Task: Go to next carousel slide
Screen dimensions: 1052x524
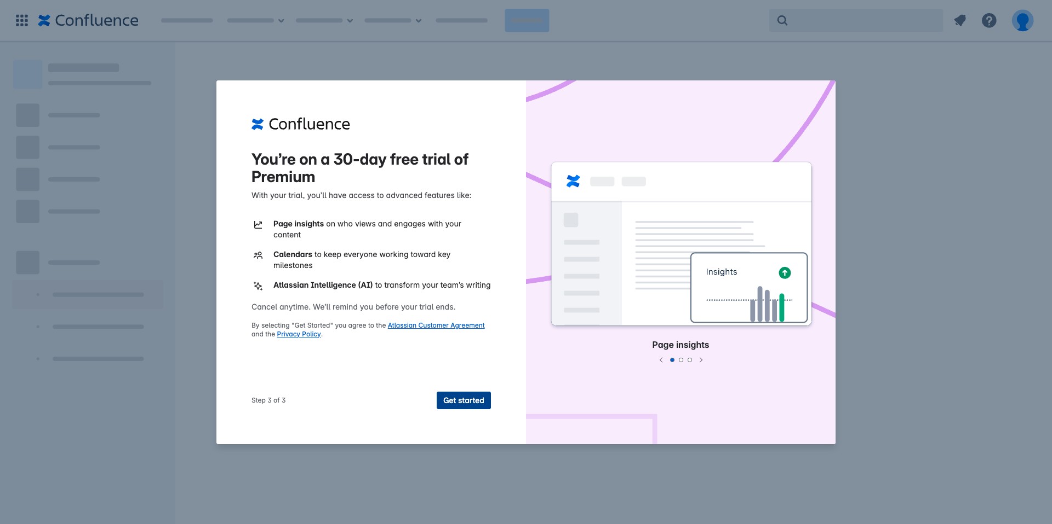Action: click(701, 360)
